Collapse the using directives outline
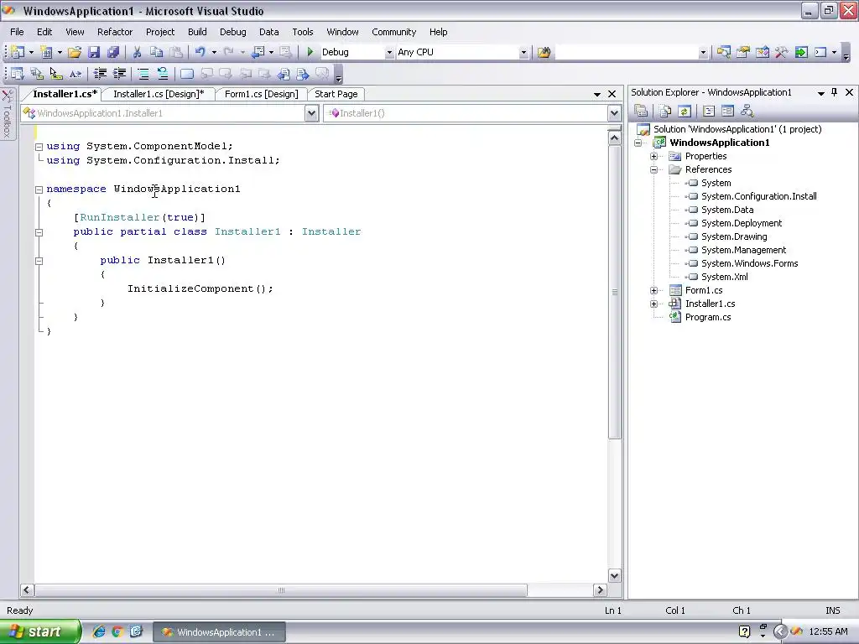 (x=39, y=147)
